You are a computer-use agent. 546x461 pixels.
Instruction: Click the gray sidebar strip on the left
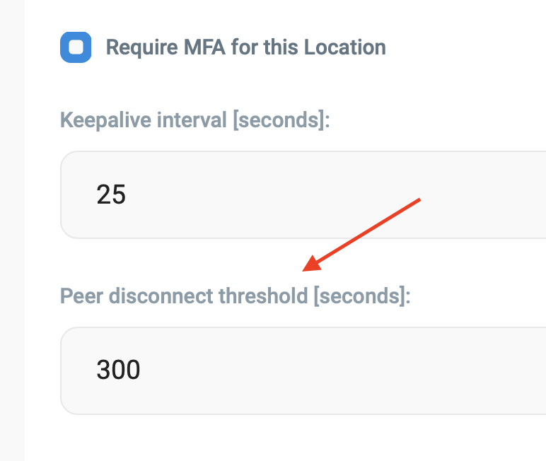tap(12, 230)
